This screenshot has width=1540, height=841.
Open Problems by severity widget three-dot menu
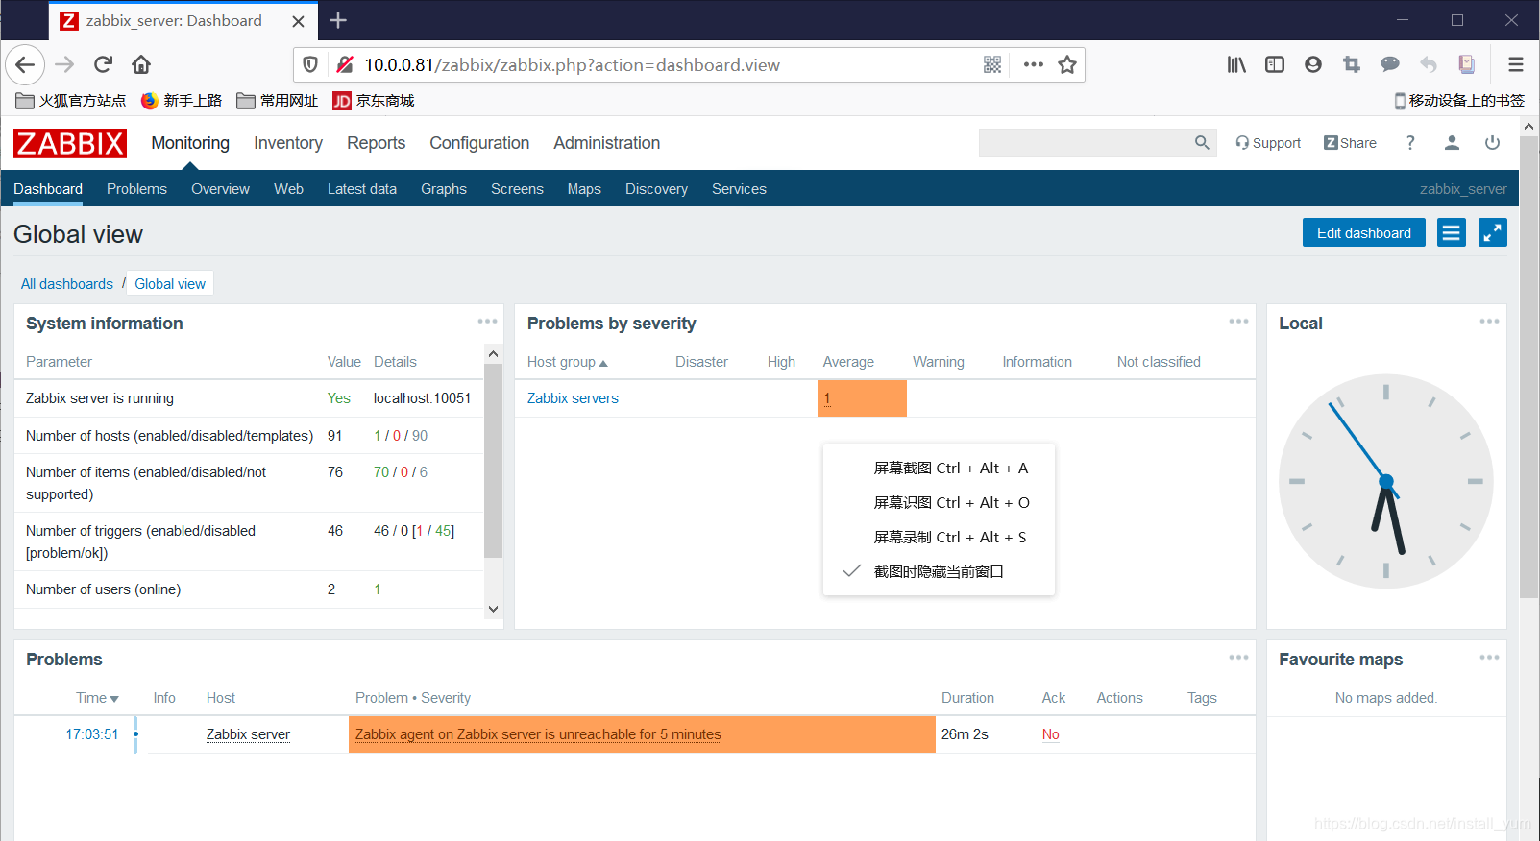pyautogui.click(x=1238, y=322)
